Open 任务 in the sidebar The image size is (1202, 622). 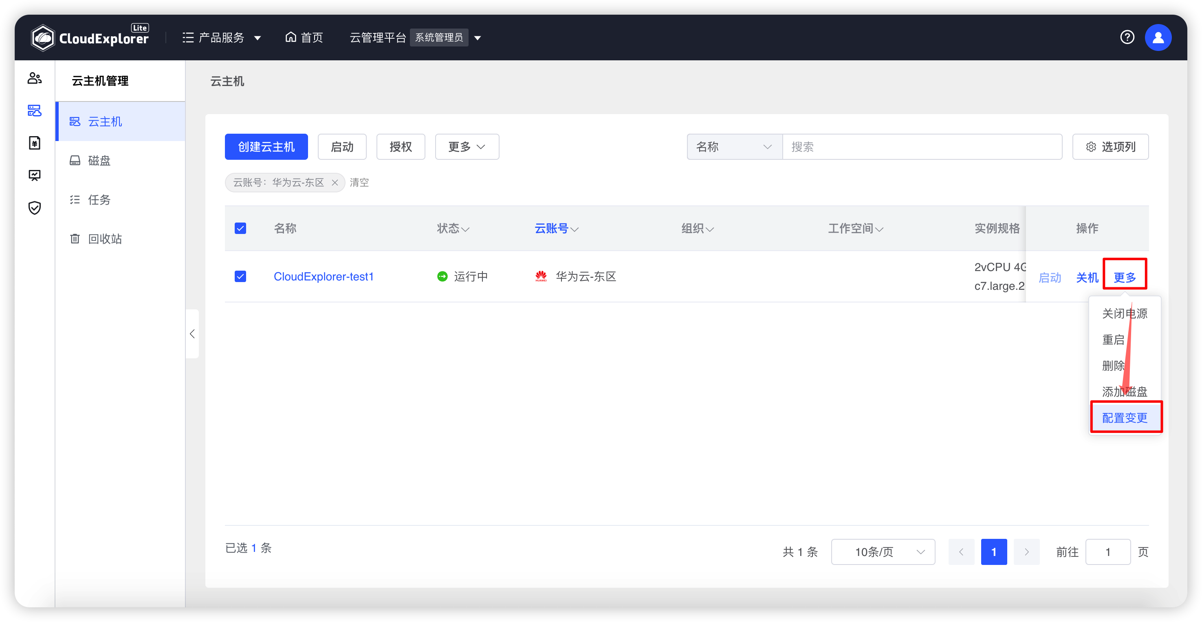(120, 200)
